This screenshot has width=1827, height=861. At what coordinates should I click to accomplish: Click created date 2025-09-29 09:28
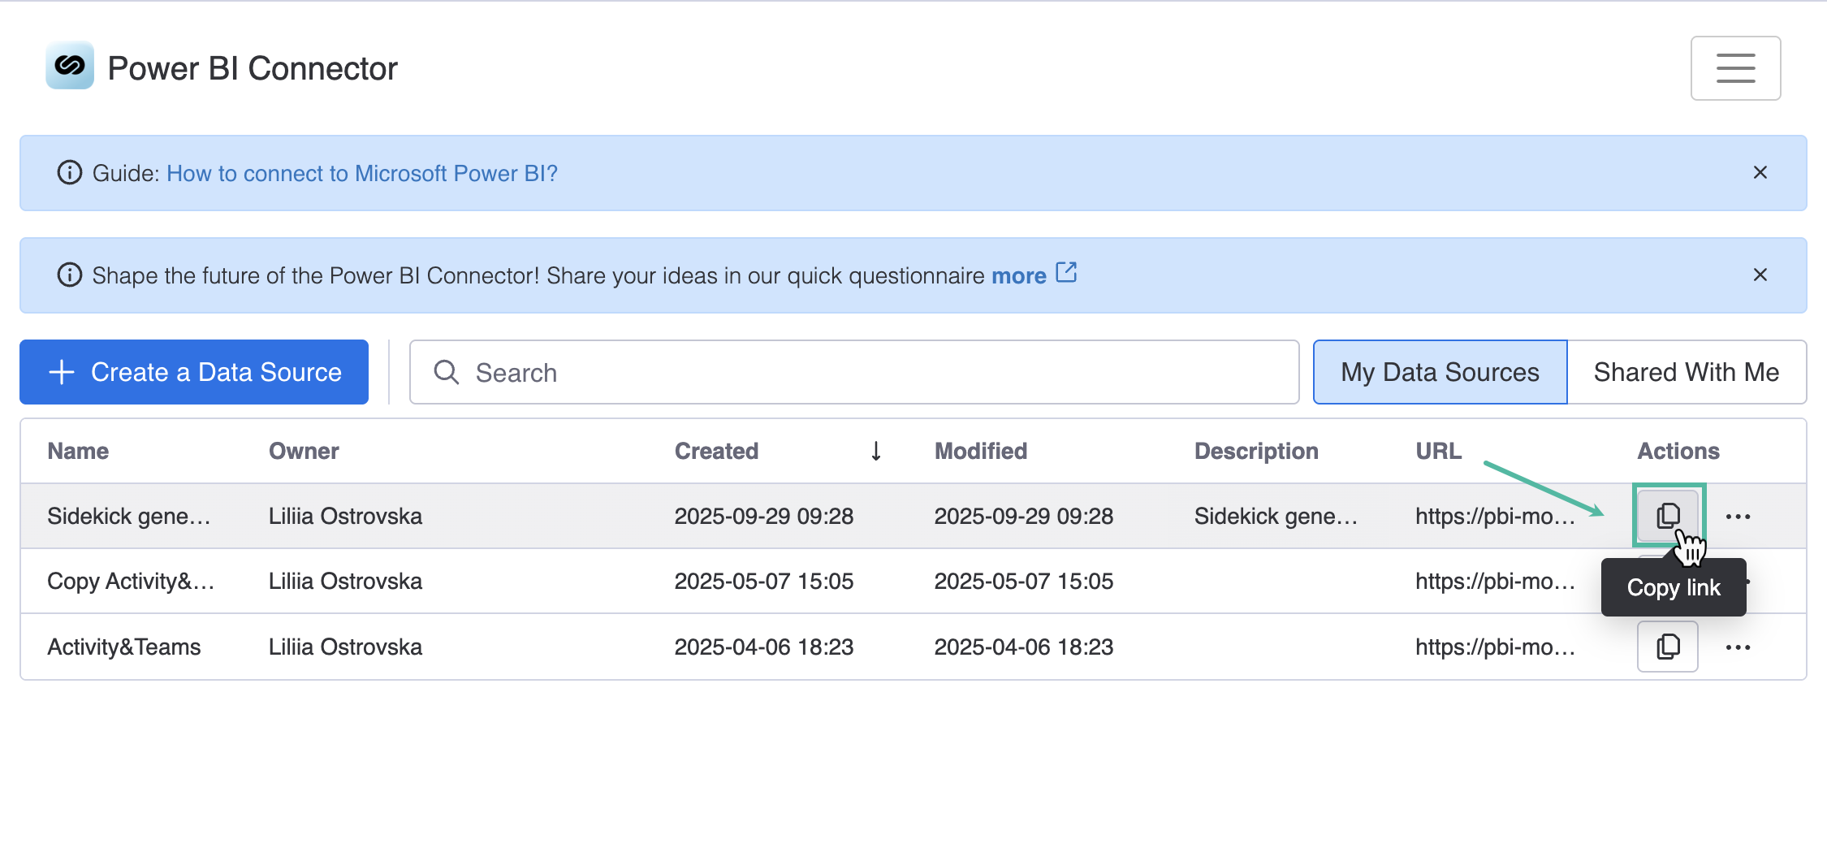point(764,517)
